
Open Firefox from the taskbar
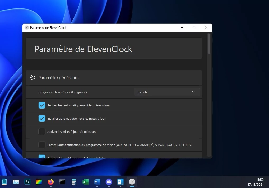pyautogui.click(x=51, y=182)
